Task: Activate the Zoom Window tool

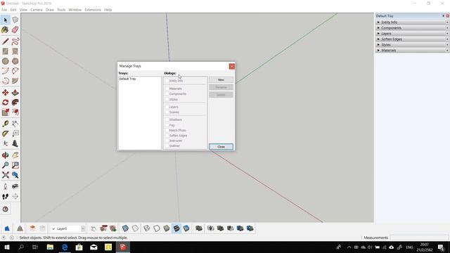Action: (15, 165)
